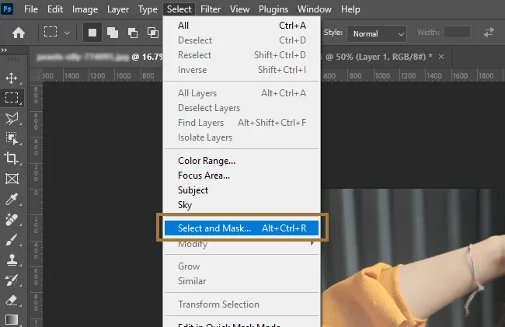Click the Photoshop Ps logo icon

7,9
